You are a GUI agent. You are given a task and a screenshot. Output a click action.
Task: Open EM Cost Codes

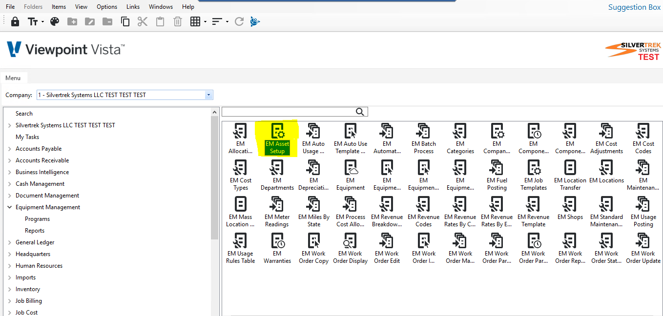(x=643, y=139)
